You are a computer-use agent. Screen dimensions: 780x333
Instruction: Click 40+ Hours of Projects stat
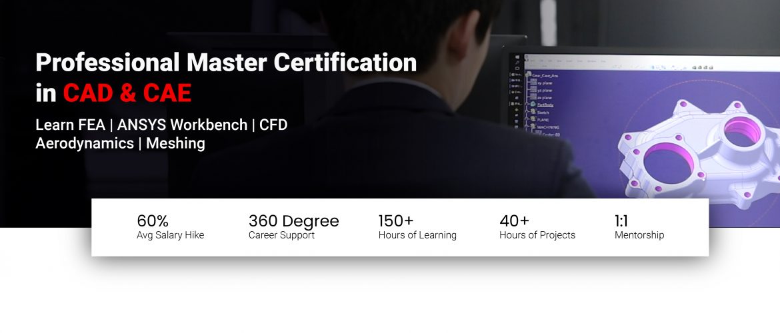537,227
